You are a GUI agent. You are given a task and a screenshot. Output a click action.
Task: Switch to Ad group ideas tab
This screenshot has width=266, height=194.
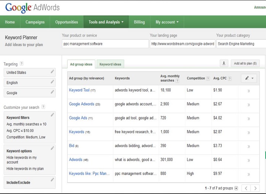[81, 64]
